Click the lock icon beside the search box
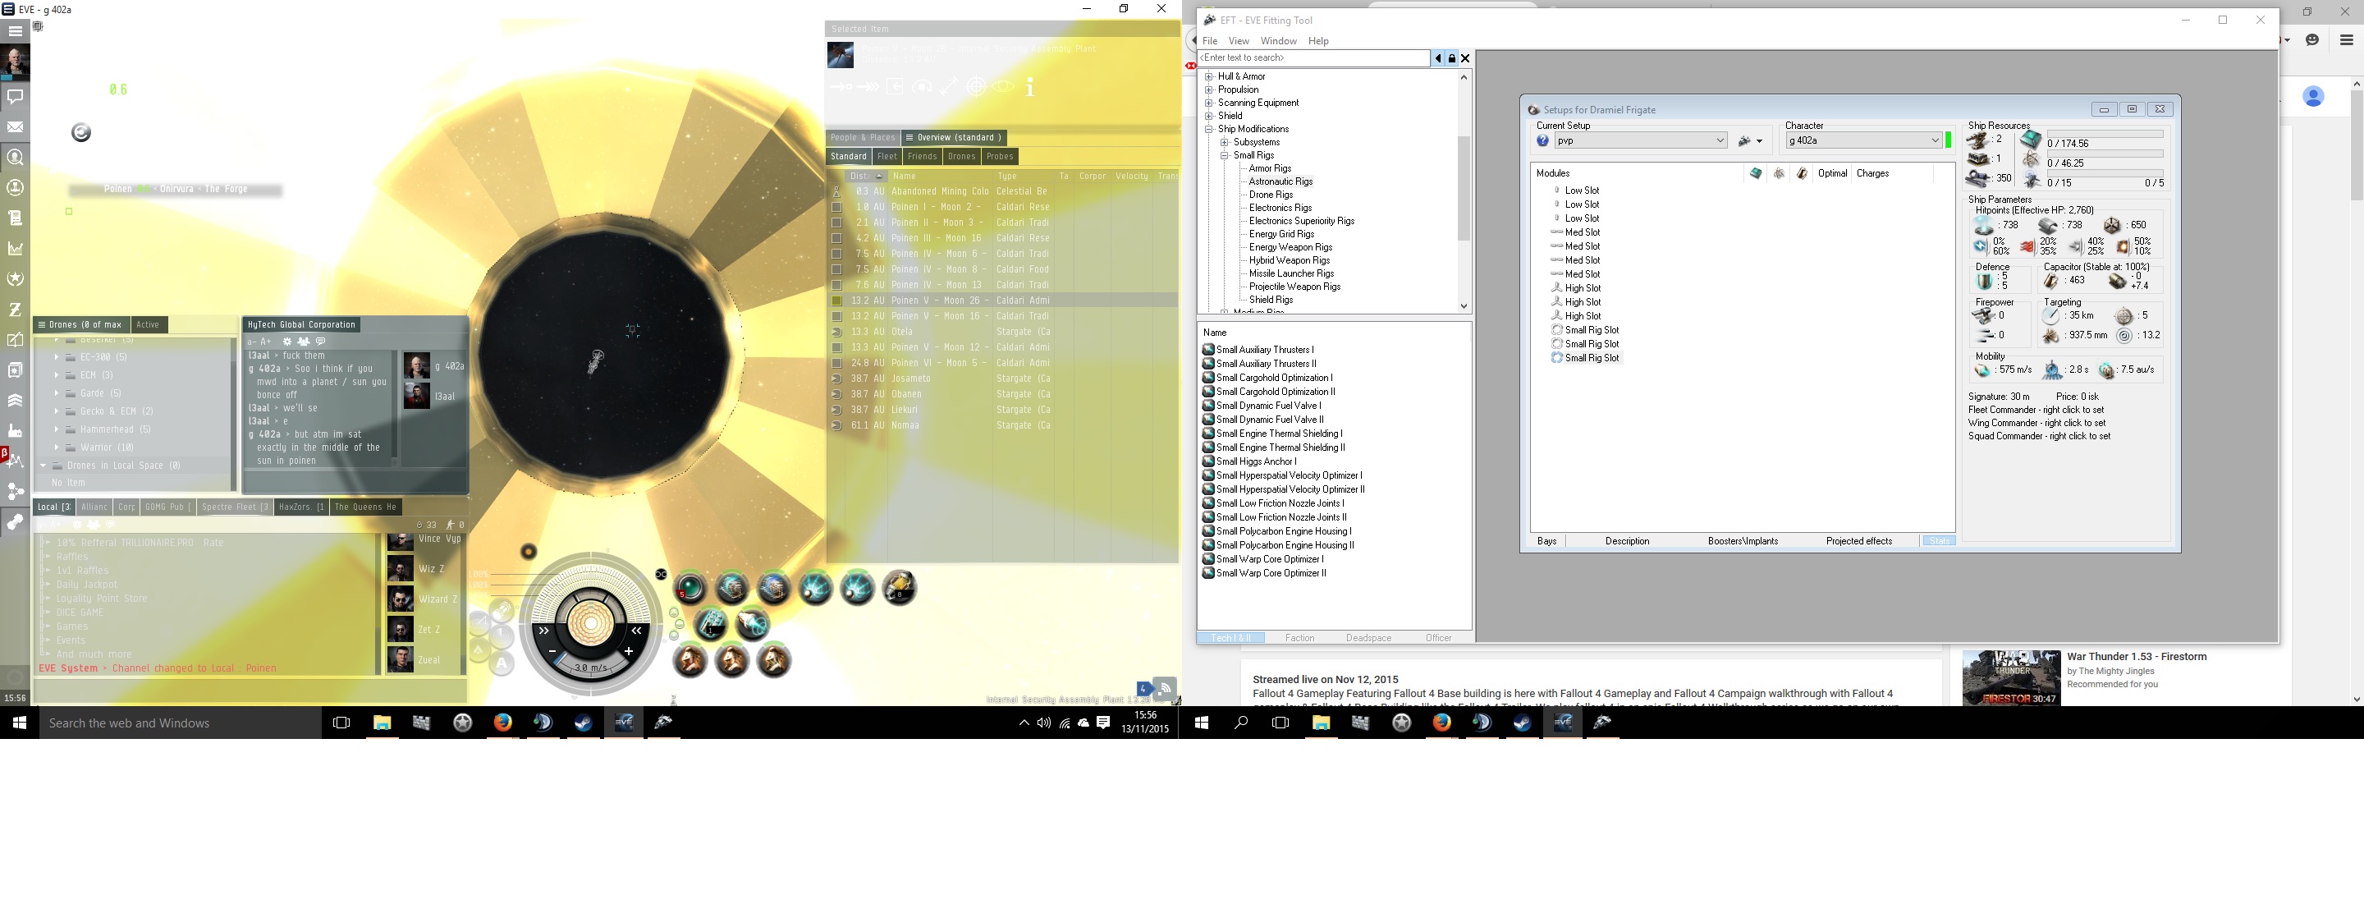 pos(1451,57)
